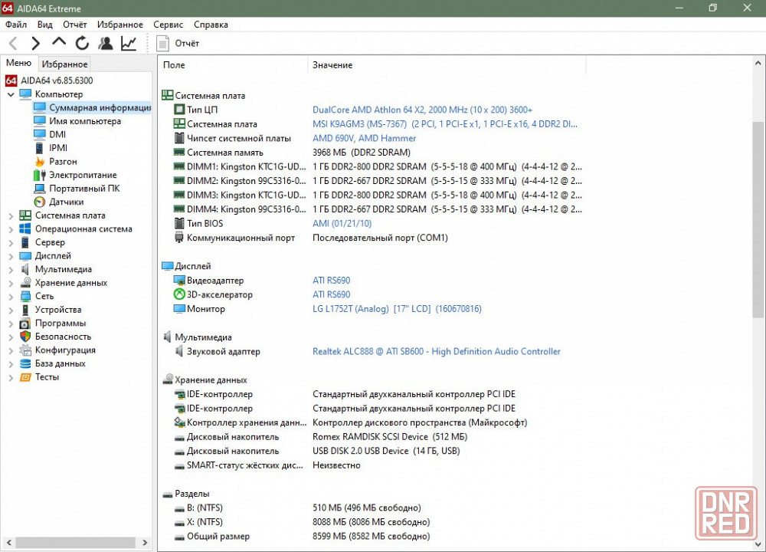Open the AMD 690V, AMD Hammer chipset link
The image size is (766, 552).
click(x=365, y=138)
